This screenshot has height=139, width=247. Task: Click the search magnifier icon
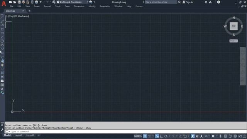point(179,2)
